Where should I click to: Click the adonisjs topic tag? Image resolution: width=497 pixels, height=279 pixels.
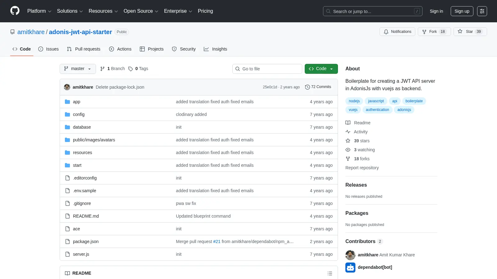coord(404,110)
